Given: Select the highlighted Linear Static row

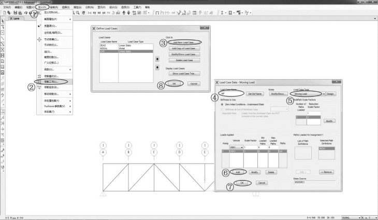Looking at the screenshot, I should (x=126, y=51).
